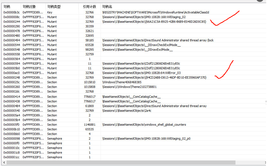
Task: Select the \Windows\Theme4068468385 Section row
Action: [x=122, y=82]
